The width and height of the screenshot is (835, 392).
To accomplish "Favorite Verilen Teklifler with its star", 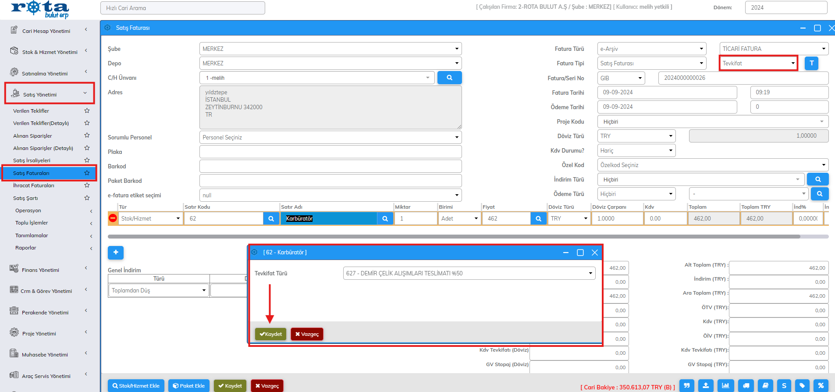I will 87,111.
